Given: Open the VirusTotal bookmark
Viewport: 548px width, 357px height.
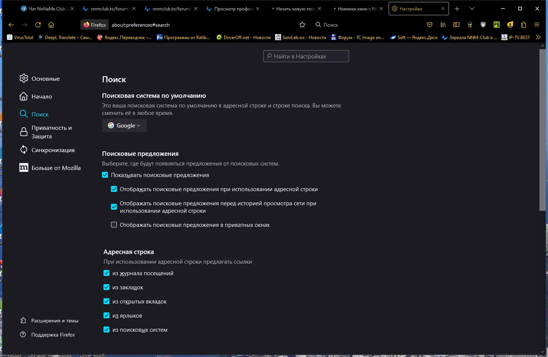Looking at the screenshot, I should (x=20, y=37).
